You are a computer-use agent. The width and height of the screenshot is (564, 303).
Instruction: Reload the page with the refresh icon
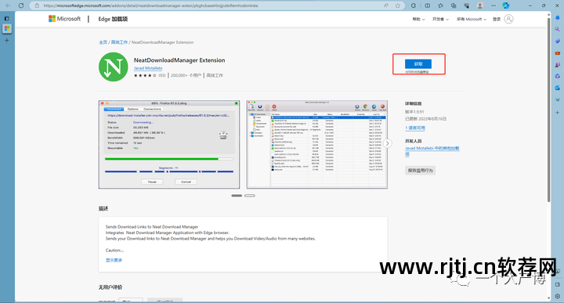[x=21, y=5]
